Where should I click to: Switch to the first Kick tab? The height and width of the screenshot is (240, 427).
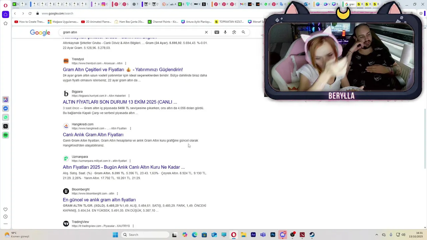15,4
